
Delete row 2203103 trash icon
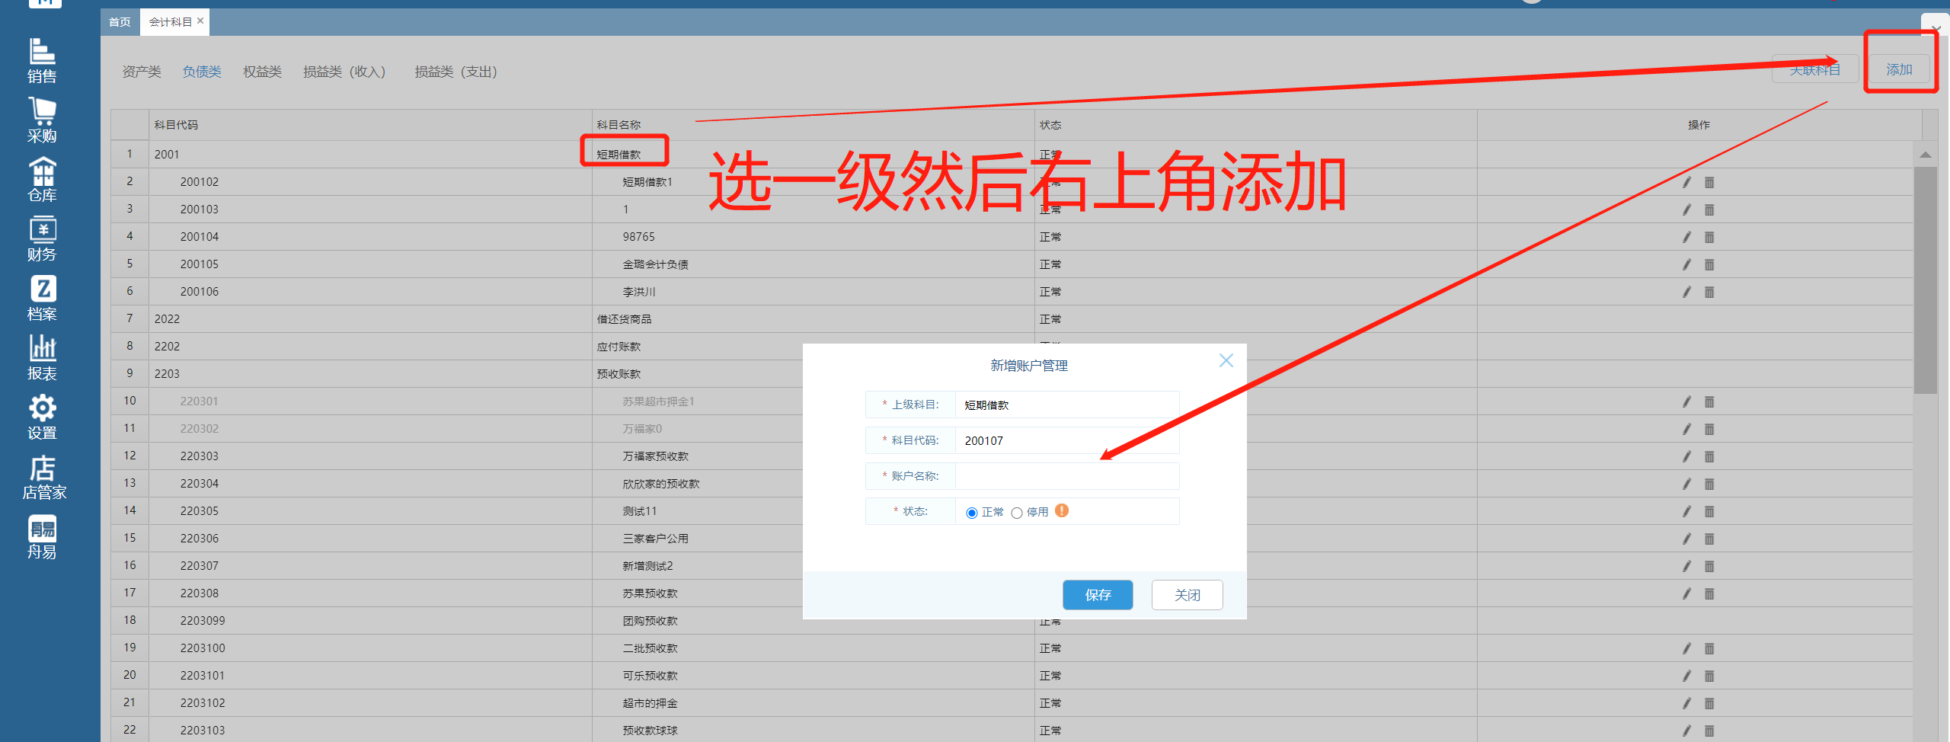1709,731
